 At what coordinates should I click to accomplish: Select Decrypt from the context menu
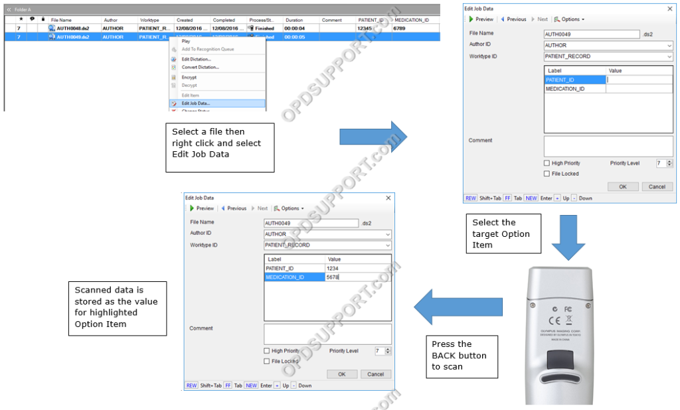(189, 85)
